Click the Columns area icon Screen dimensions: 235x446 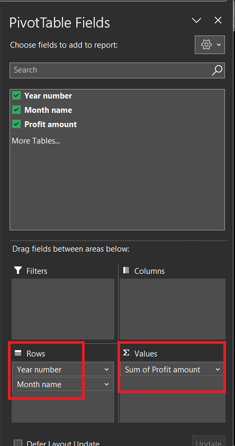[x=126, y=270]
